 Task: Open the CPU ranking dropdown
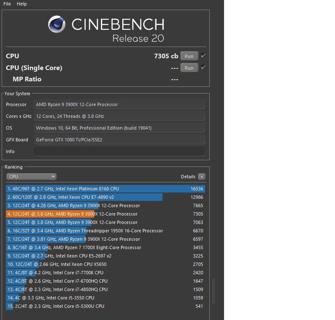[31, 177]
